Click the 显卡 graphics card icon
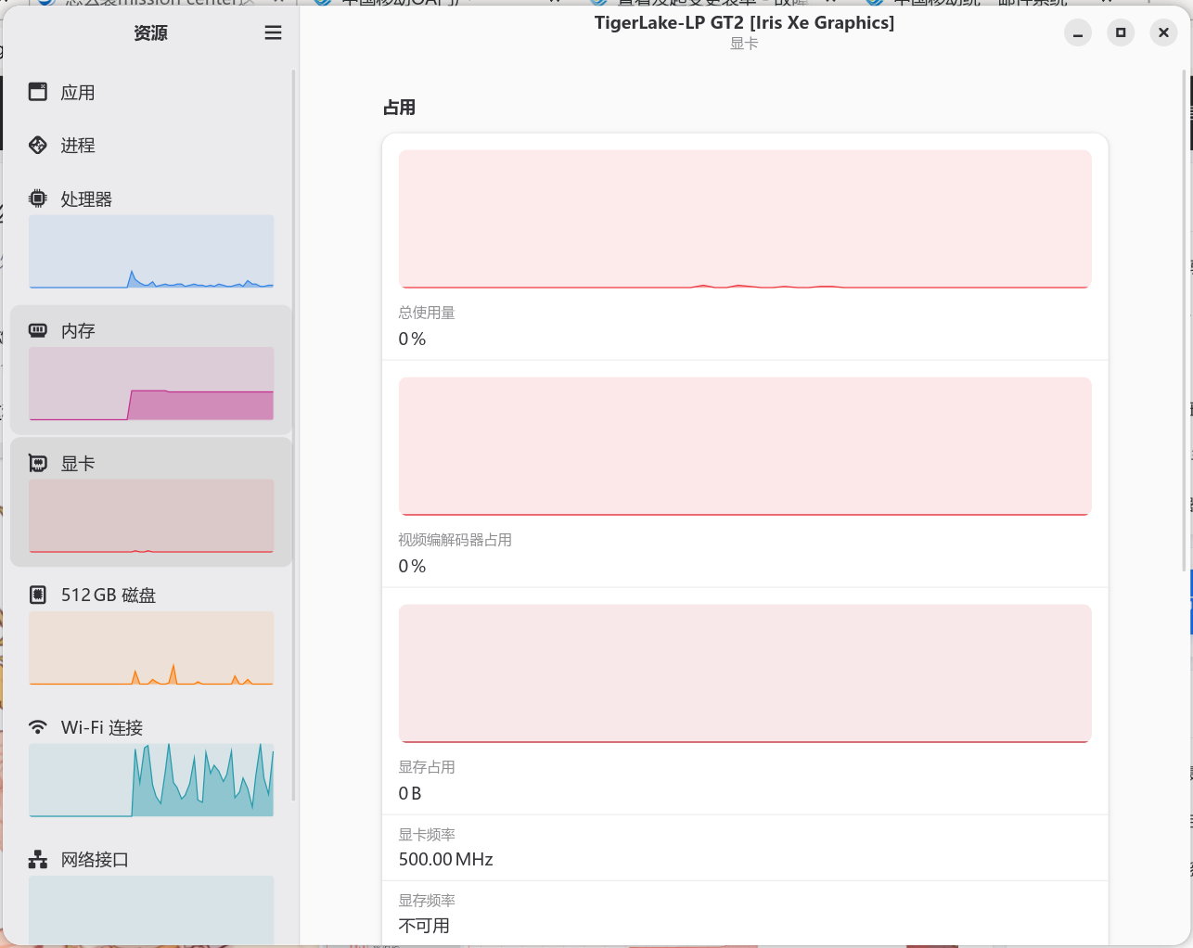The height and width of the screenshot is (948, 1193). point(38,463)
